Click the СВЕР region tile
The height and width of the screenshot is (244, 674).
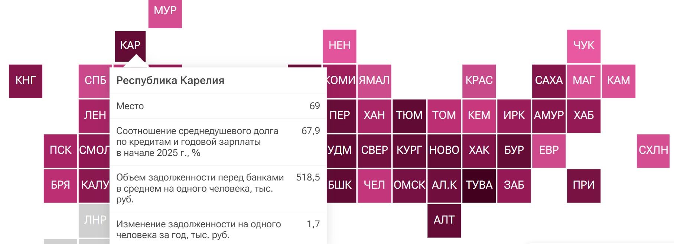[x=374, y=150]
